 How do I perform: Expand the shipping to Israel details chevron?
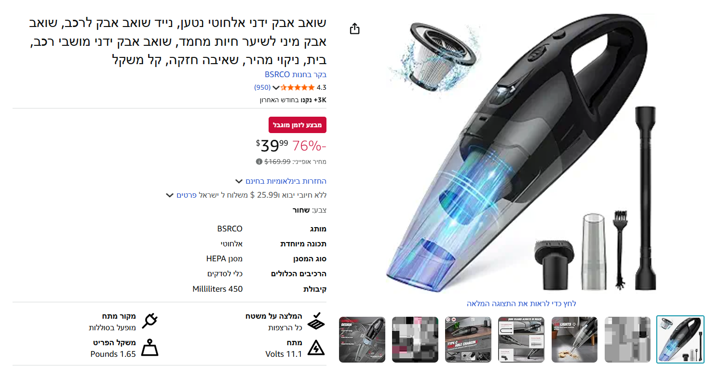[169, 195]
